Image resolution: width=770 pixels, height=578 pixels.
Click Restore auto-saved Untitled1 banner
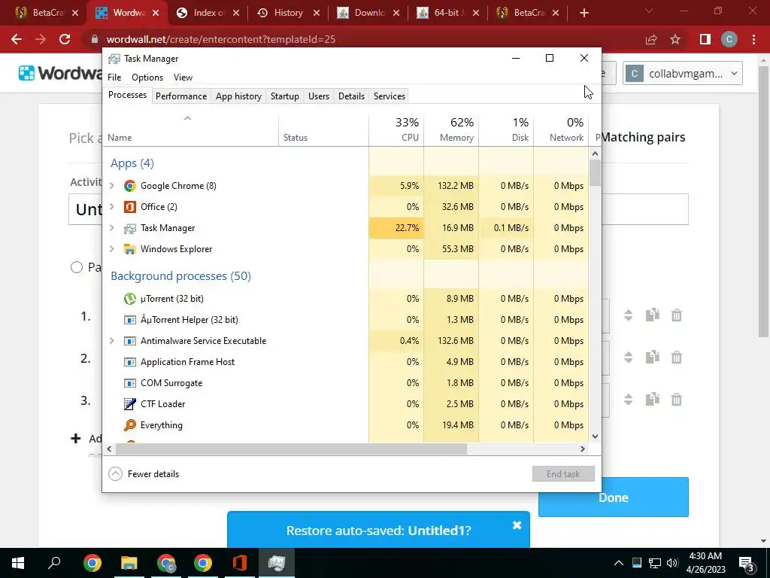pyautogui.click(x=379, y=531)
